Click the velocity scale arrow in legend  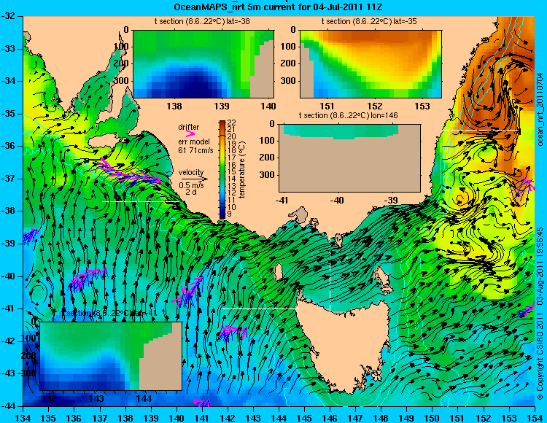194,179
